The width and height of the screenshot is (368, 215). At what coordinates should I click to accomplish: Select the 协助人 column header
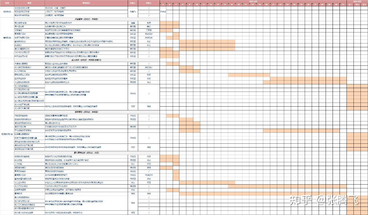(149, 3)
